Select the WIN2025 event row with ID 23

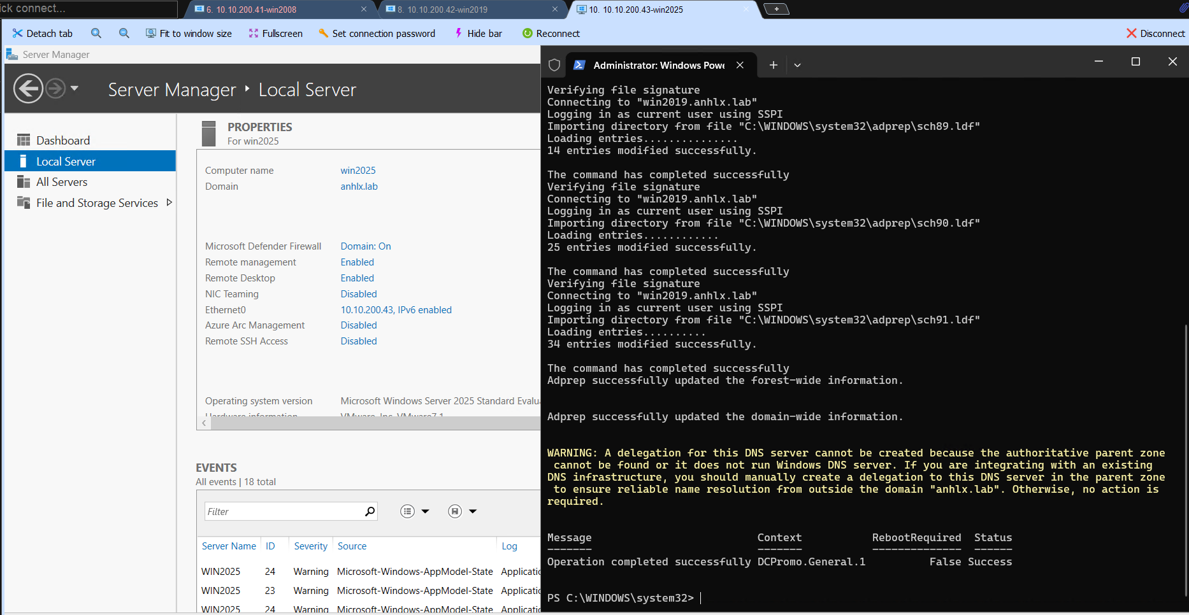[x=370, y=591]
